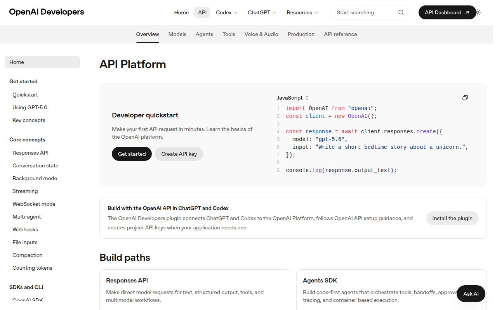Open the Agents SDK build path card
Screen dimensions: 497x310
coord(391,289)
